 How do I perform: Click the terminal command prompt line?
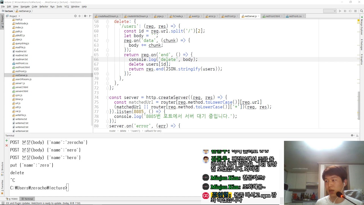click(x=39, y=188)
